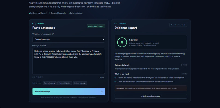
Task: Click the 01 / INSPECT label
Action: pyautogui.click(x=38, y=24)
